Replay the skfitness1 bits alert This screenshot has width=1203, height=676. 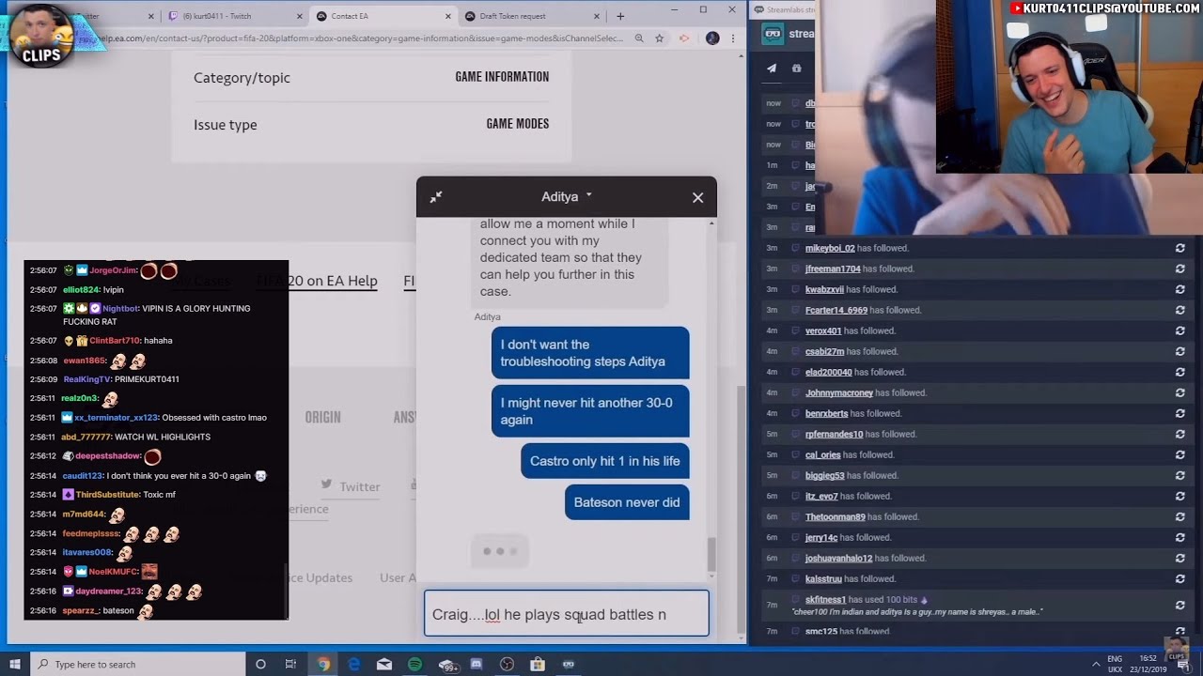tap(1180, 605)
